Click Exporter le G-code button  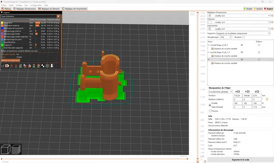tap(241, 160)
